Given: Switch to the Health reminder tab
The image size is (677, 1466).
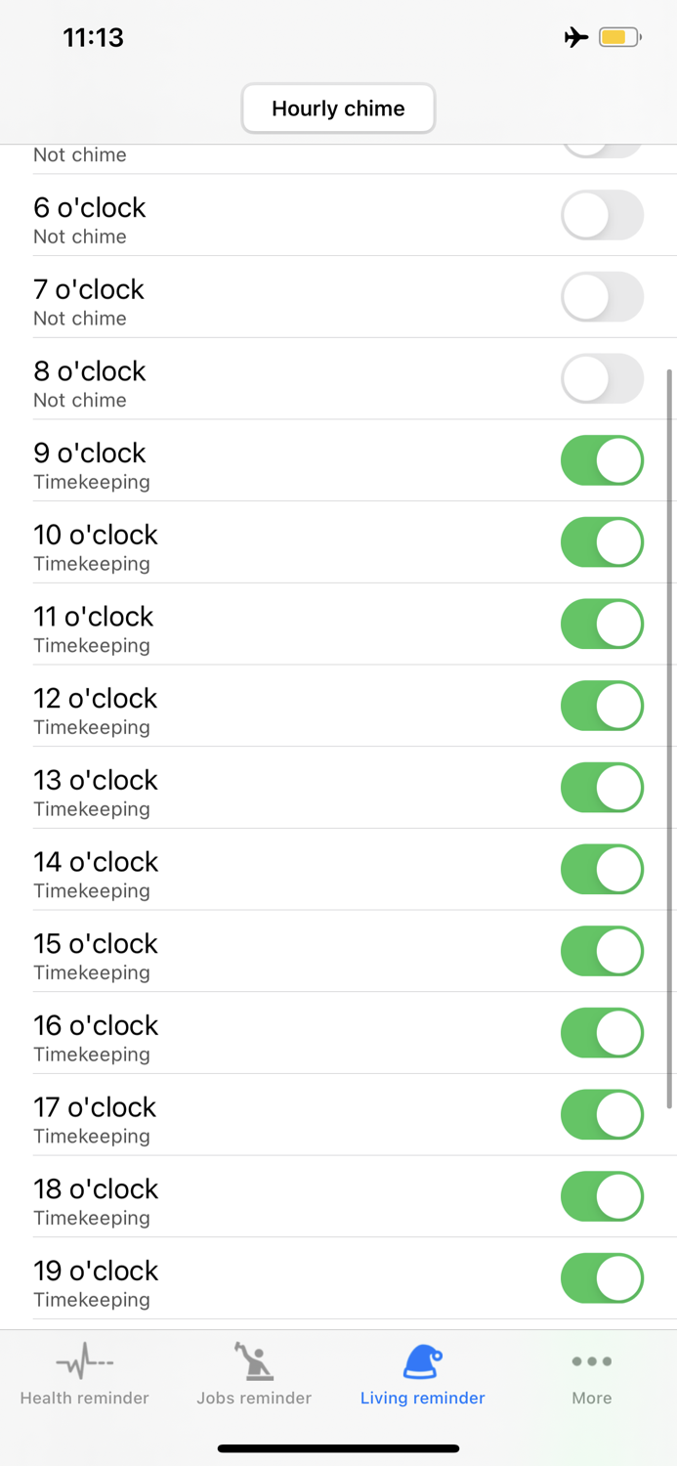Looking at the screenshot, I should (84, 1376).
